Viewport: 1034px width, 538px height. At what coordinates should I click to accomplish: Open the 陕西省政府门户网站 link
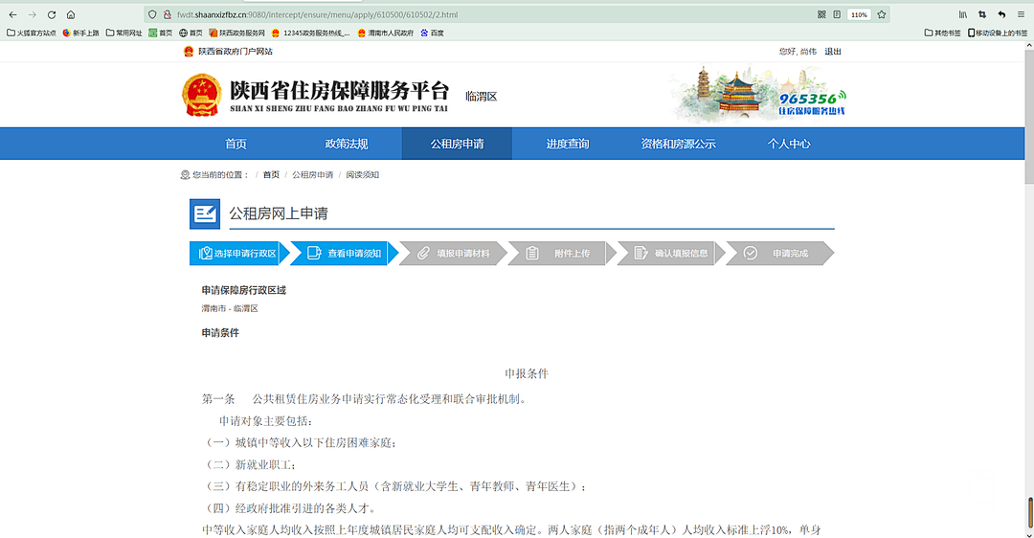(235, 52)
